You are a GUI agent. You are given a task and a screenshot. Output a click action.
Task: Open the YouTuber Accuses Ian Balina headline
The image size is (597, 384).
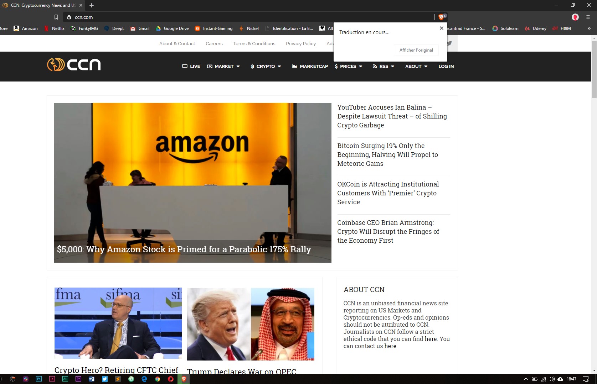[392, 116]
